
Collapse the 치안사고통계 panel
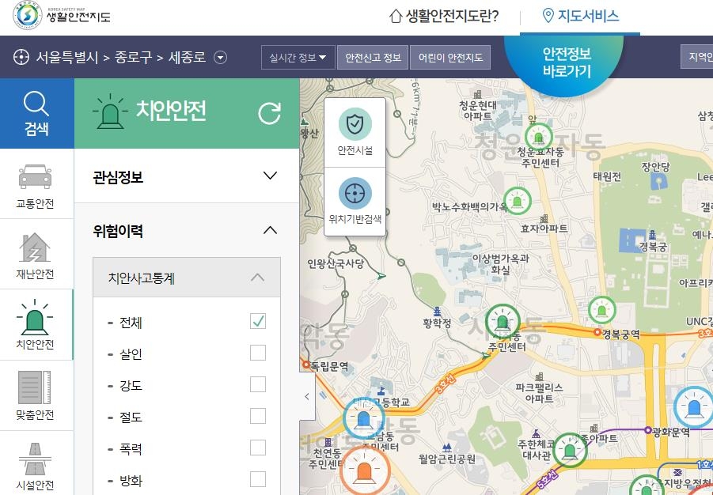[257, 278]
